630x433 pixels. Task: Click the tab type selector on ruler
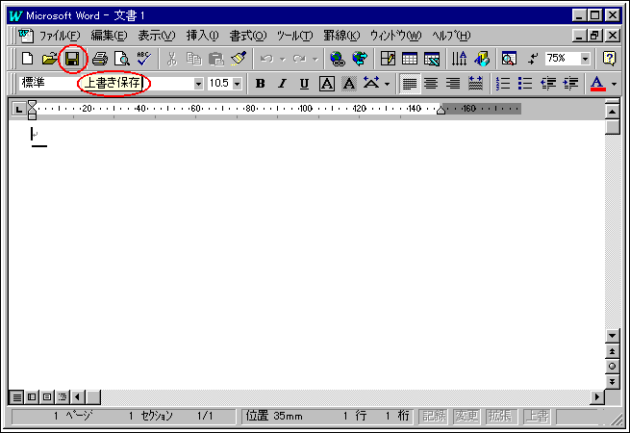click(x=18, y=109)
